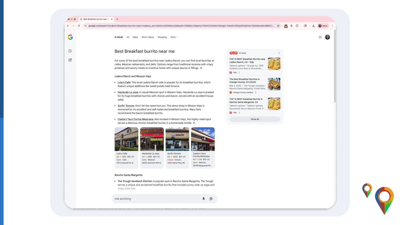Click 24451 Alicia Pkwy #5 address
The image size is (400, 225).
point(176,163)
